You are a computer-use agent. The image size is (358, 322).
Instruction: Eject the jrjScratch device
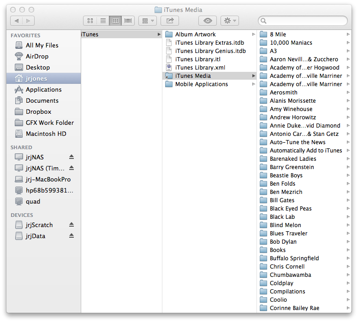72,225
